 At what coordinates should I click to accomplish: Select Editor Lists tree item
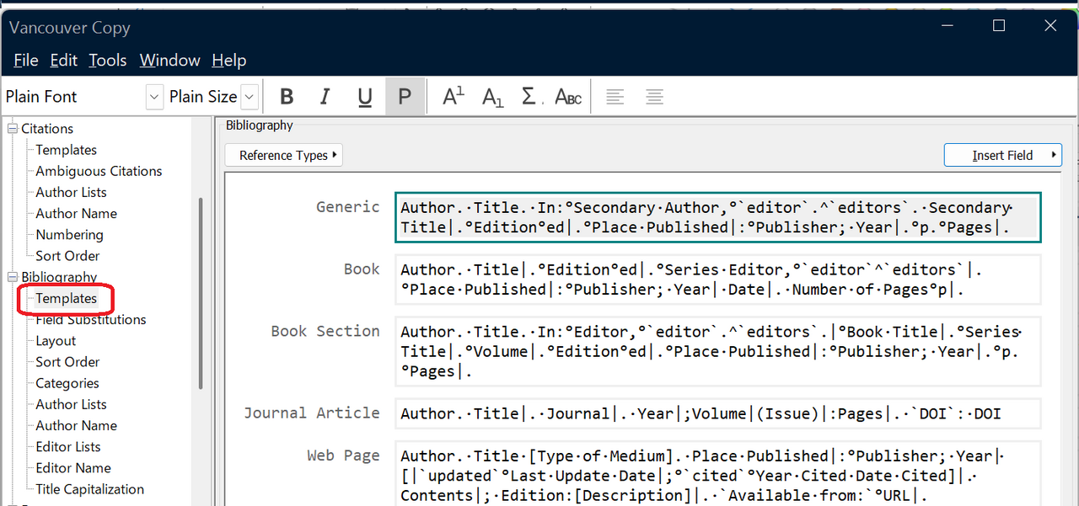click(x=67, y=447)
